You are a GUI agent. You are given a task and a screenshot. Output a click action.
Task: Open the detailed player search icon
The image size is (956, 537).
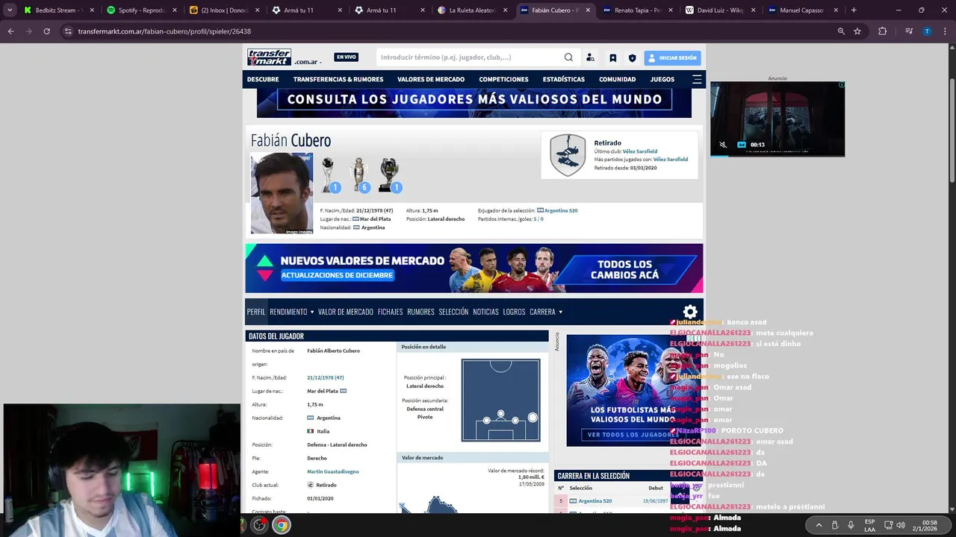click(590, 57)
